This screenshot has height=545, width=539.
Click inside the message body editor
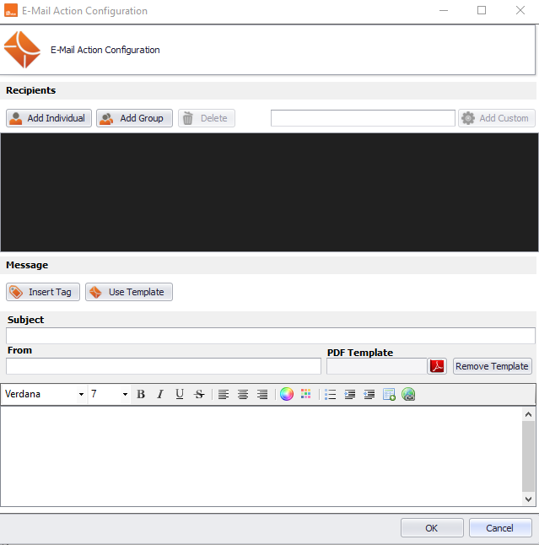[x=261, y=456]
